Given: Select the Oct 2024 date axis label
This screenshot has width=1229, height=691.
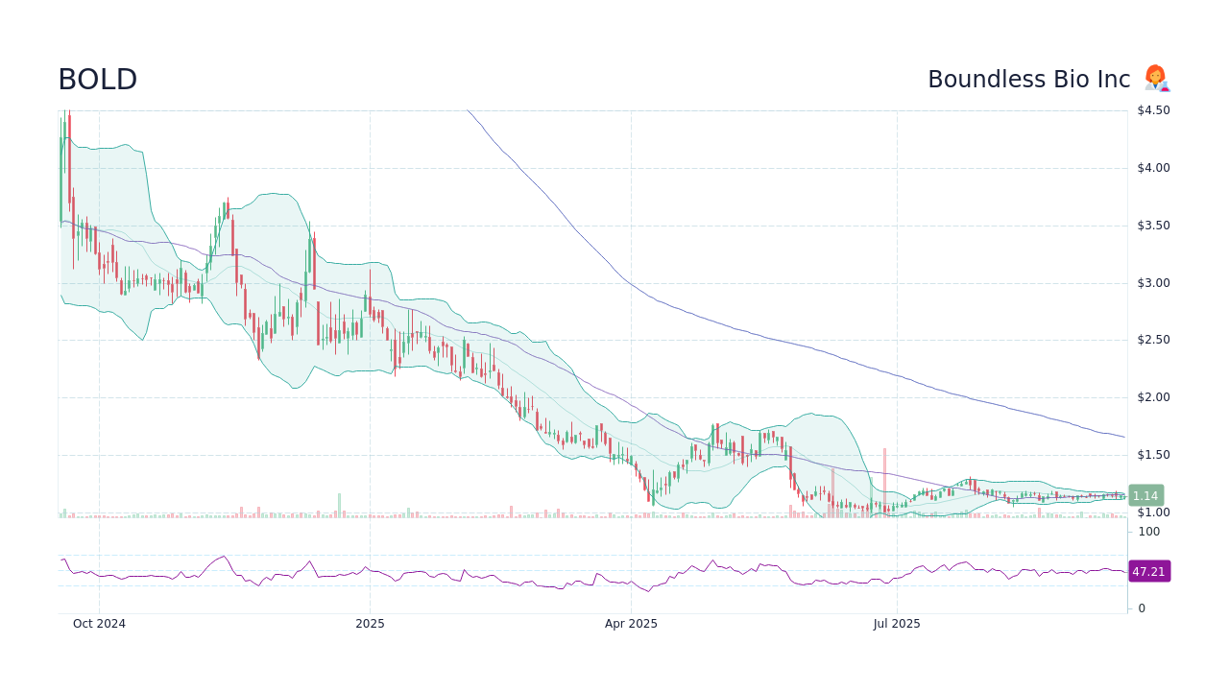Looking at the screenshot, I should [x=99, y=624].
